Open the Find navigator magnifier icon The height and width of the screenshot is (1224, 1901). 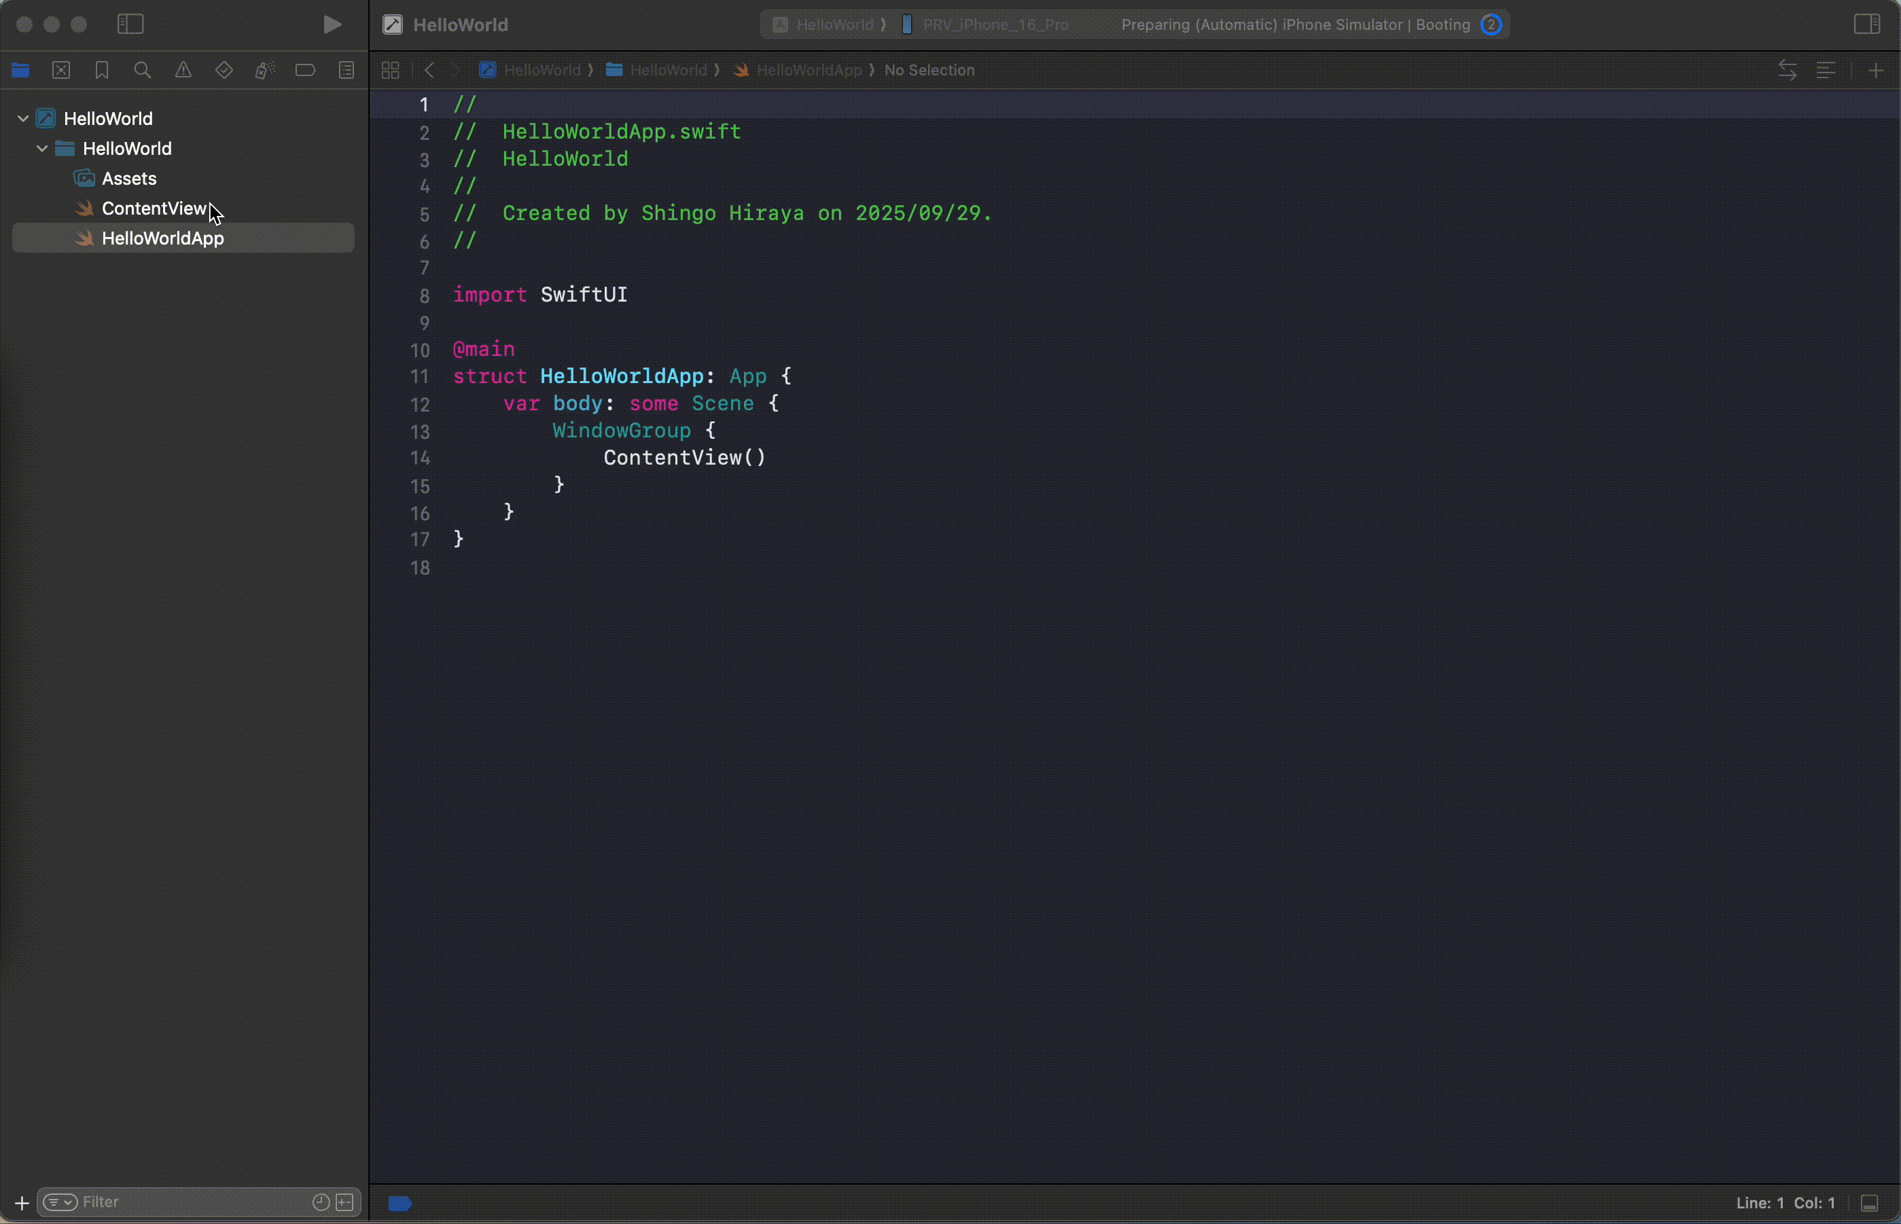click(142, 70)
